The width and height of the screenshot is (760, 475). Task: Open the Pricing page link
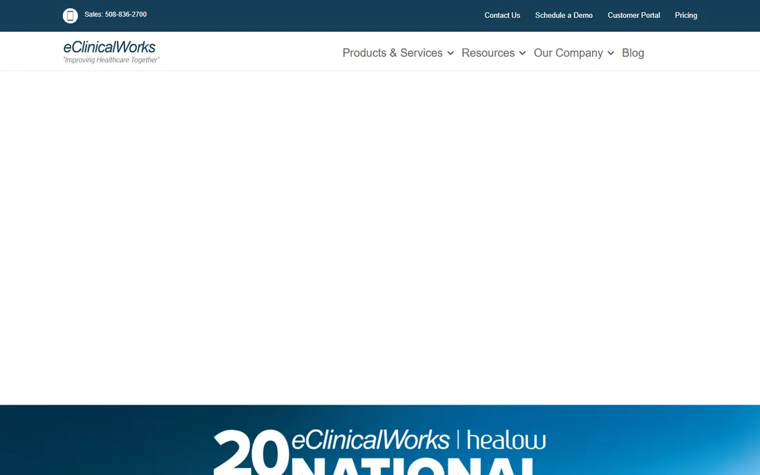[686, 15]
